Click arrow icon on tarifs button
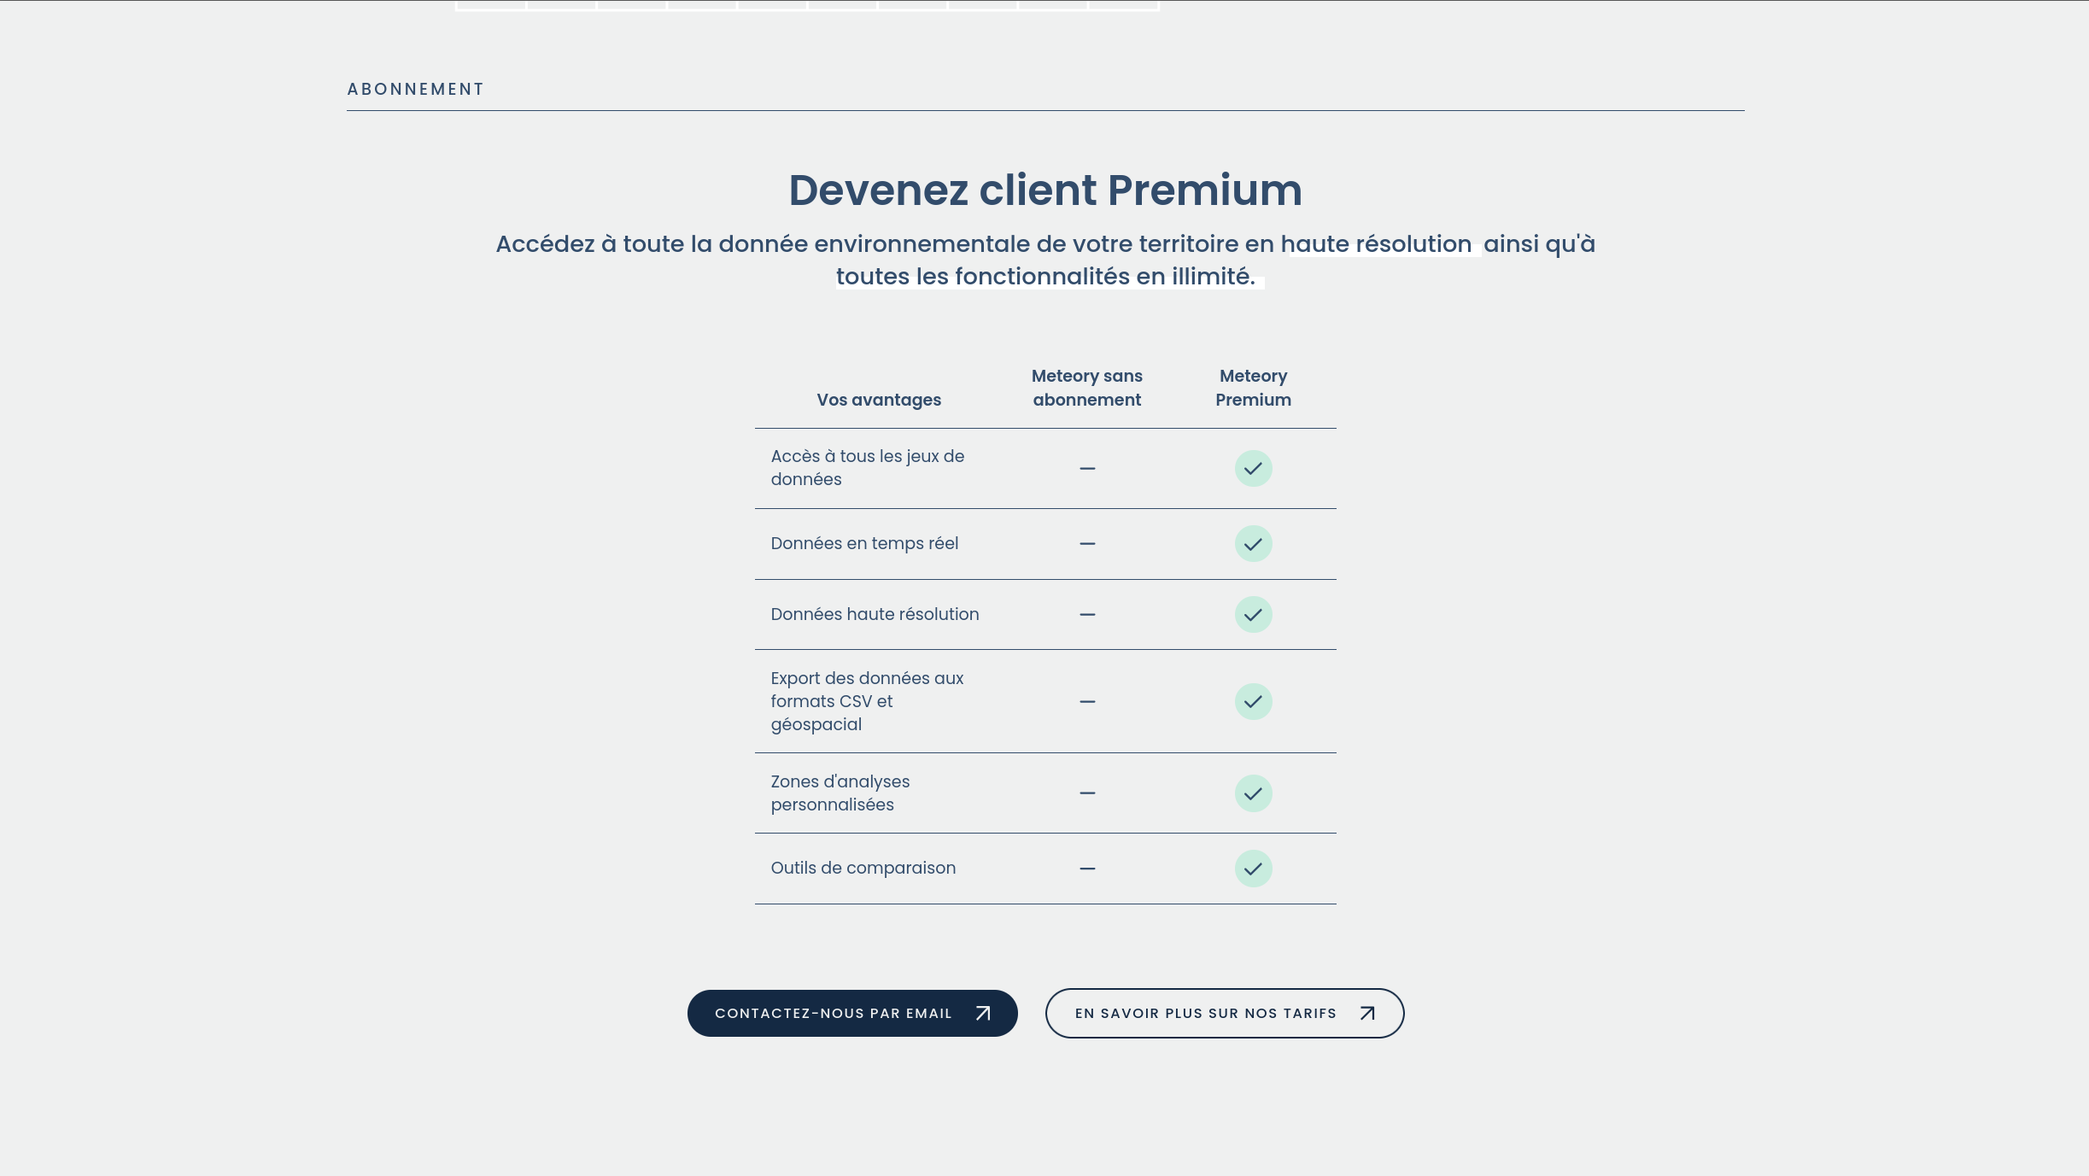The height and width of the screenshot is (1176, 2089). pyautogui.click(x=1367, y=1013)
